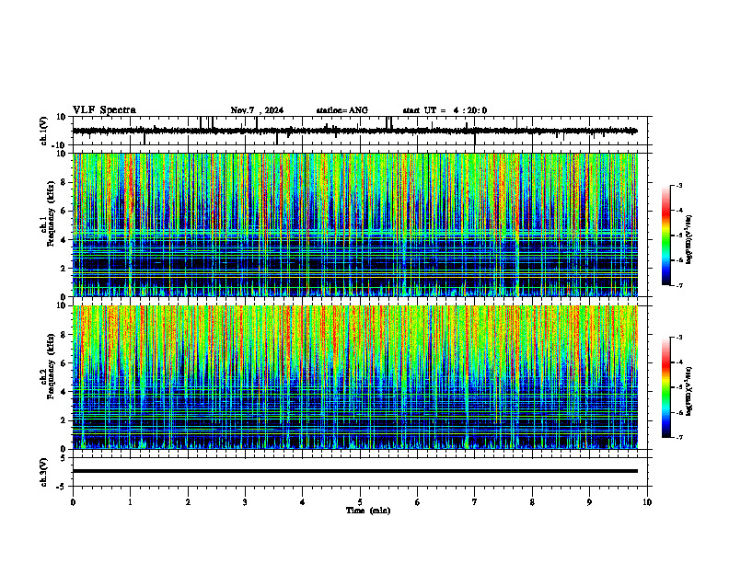This screenshot has width=729, height=563.
Task: Click the color bar beside ch.1 spectrogram
Action: pos(666,236)
